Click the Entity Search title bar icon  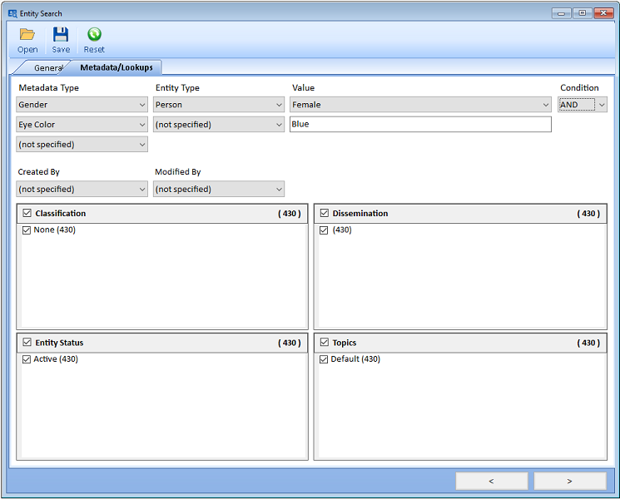coord(12,13)
